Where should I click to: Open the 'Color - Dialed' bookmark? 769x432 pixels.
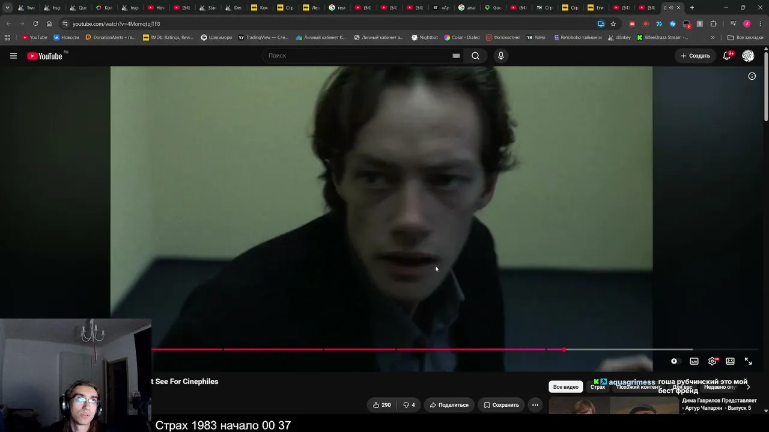coord(461,37)
